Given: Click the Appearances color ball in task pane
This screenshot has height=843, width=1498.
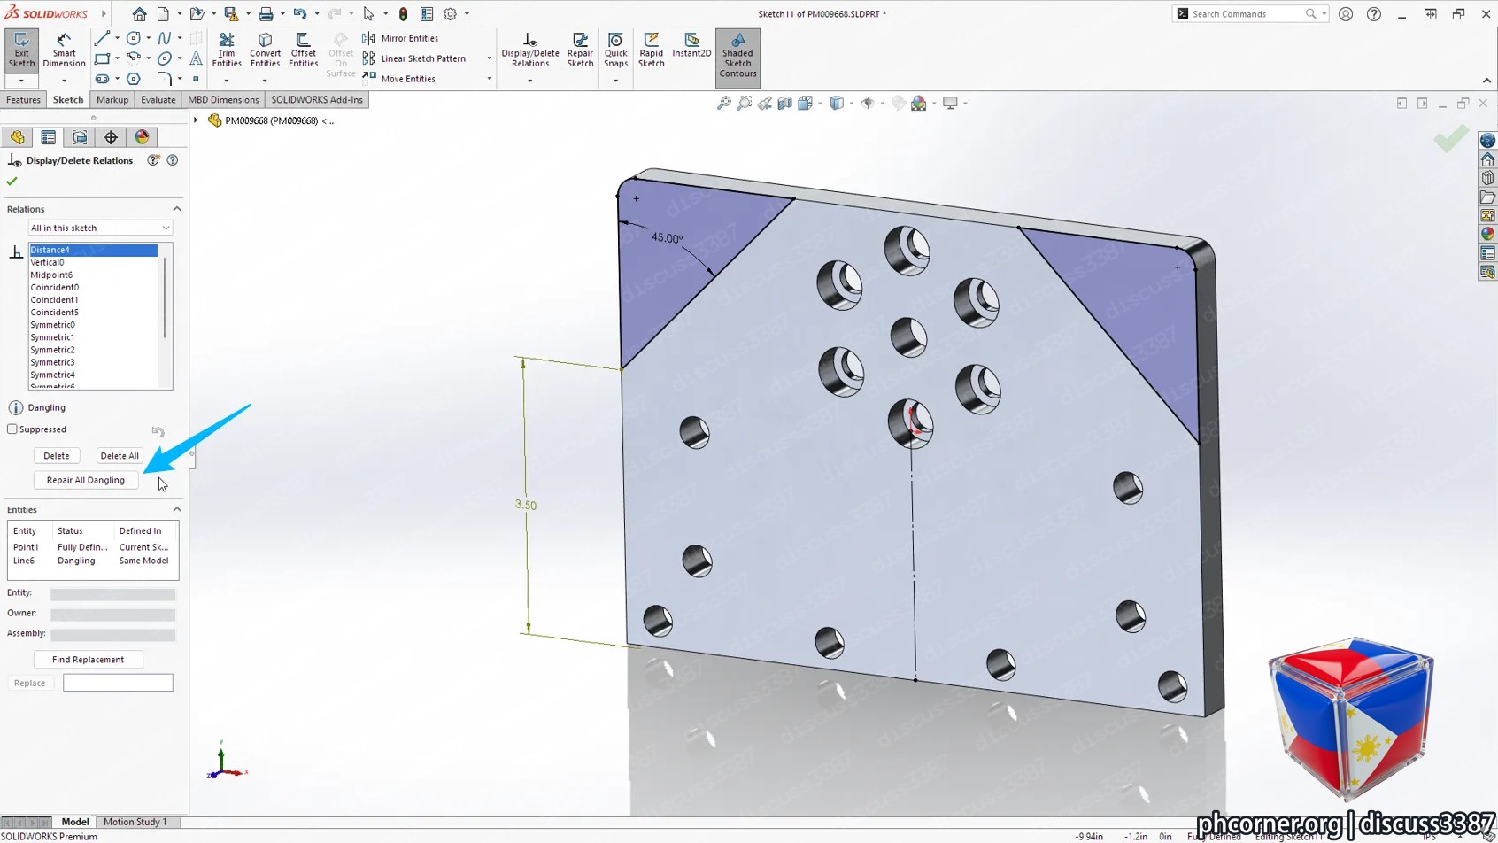Looking at the screenshot, I should 1487,234.
